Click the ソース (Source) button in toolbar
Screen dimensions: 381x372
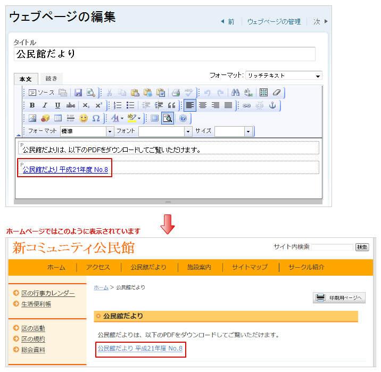[42, 93]
